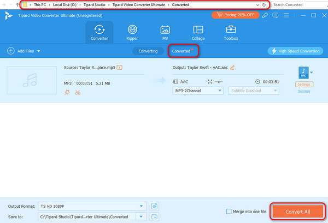Open MP3-2Channel audio track dropdown
The height and width of the screenshot is (223, 328).
tap(198, 91)
